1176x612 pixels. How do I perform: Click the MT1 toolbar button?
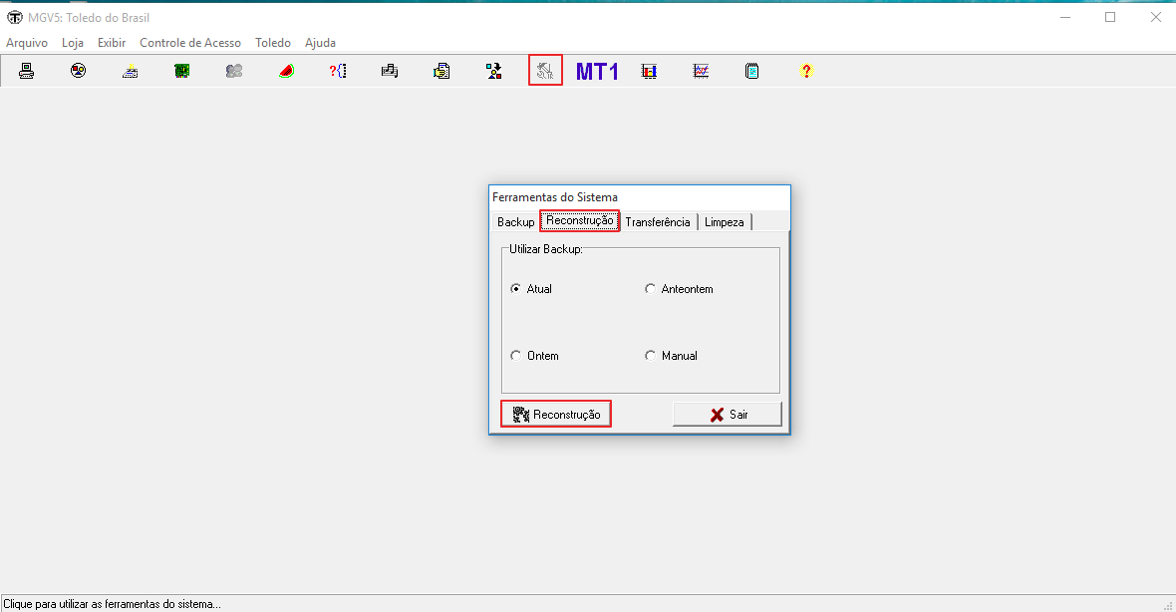pyautogui.click(x=597, y=71)
